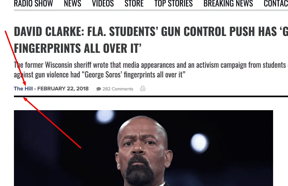Open the Store menu item
Screen dimensions: 288x186
tap(134, 4)
